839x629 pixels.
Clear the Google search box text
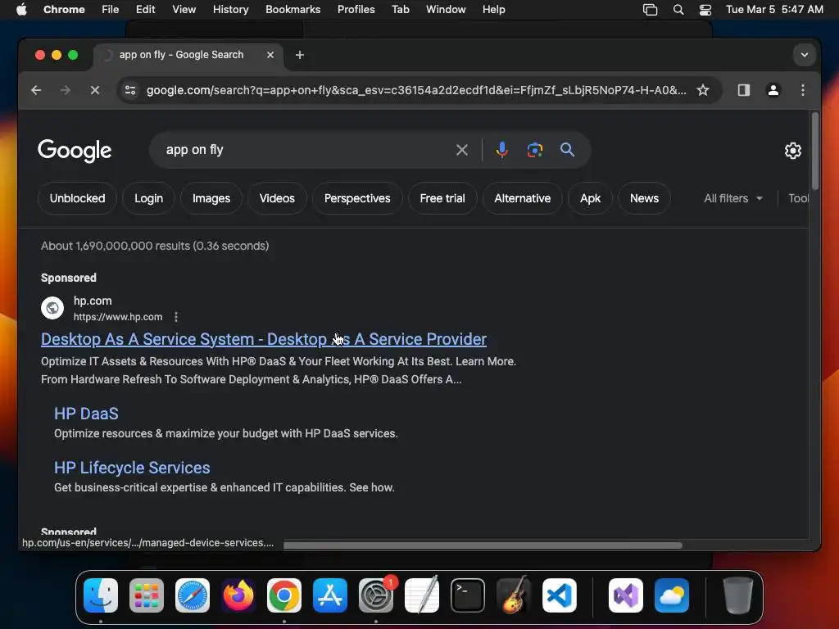coord(462,151)
